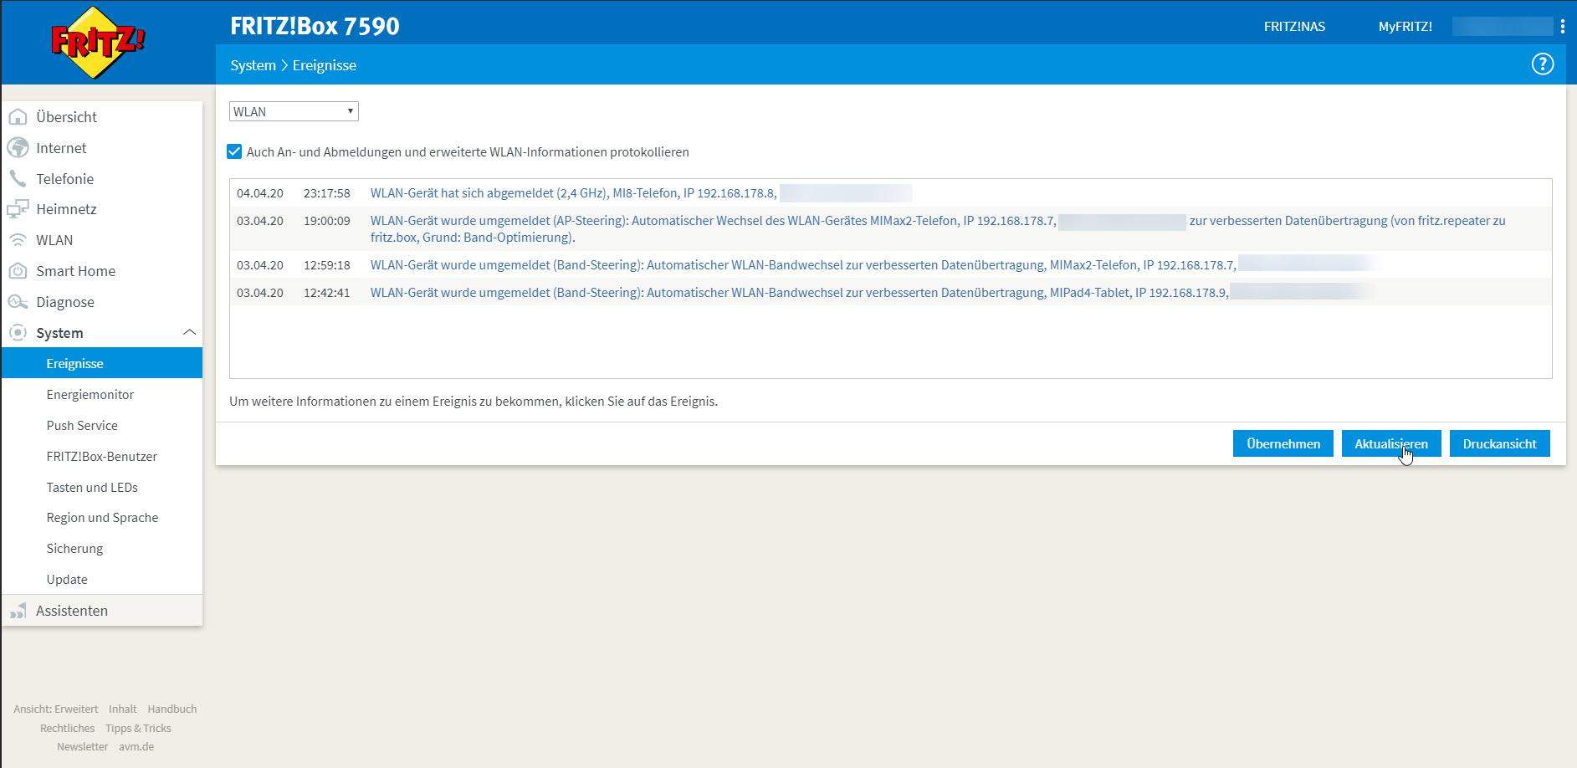Click the Diagnose icon
Screen dimensions: 1577x768
tap(18, 302)
